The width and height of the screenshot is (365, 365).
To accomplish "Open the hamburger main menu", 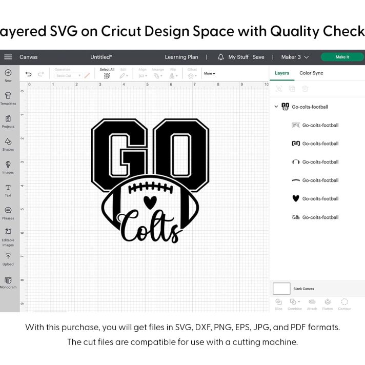I will 8,57.
